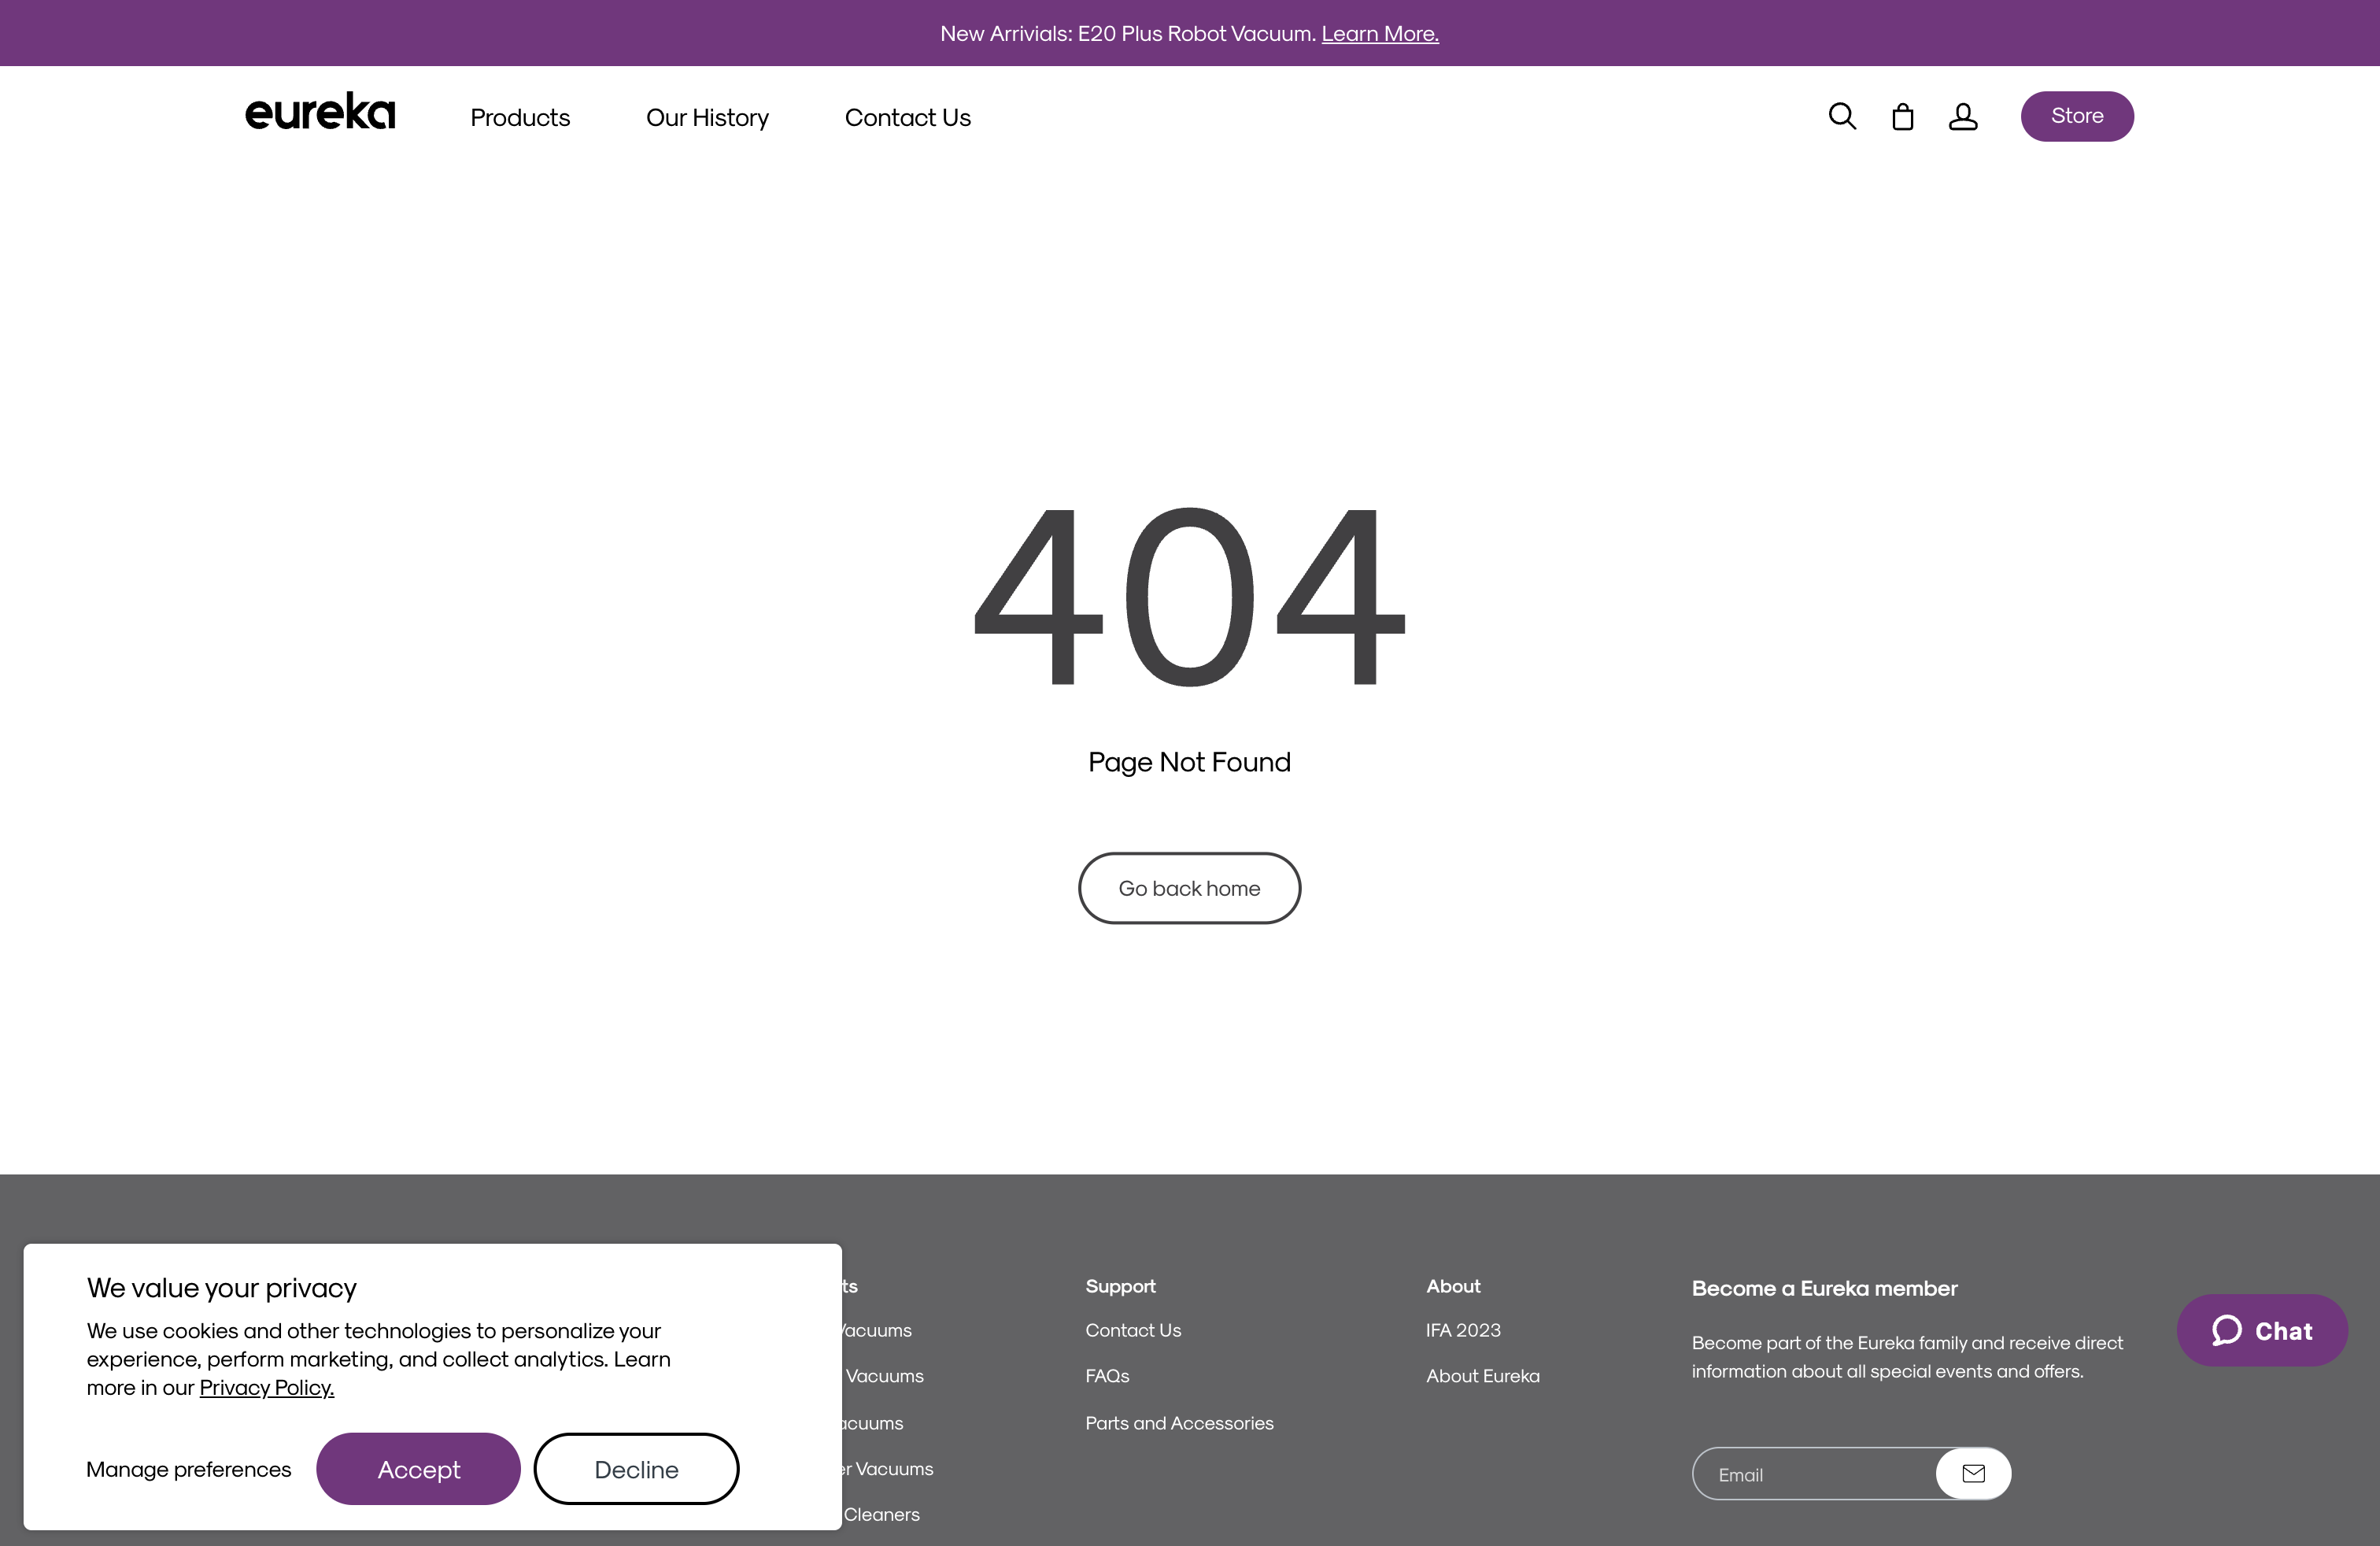Screen dimensions: 2380x1546
Task: Click the account profile icon
Action: pos(1964,116)
